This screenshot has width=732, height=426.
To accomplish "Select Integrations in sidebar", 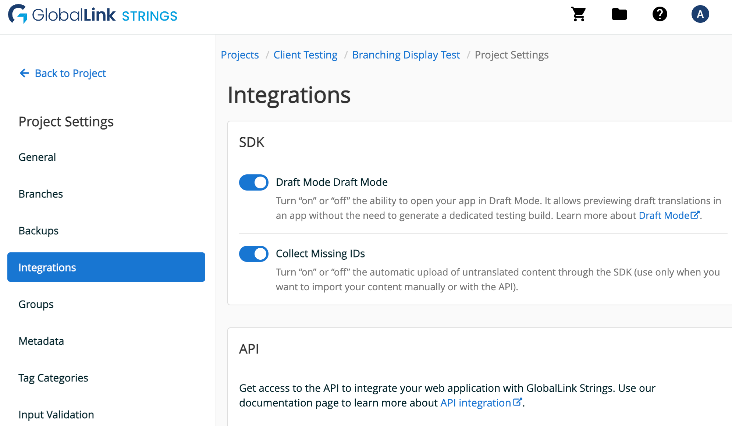I will [x=106, y=267].
